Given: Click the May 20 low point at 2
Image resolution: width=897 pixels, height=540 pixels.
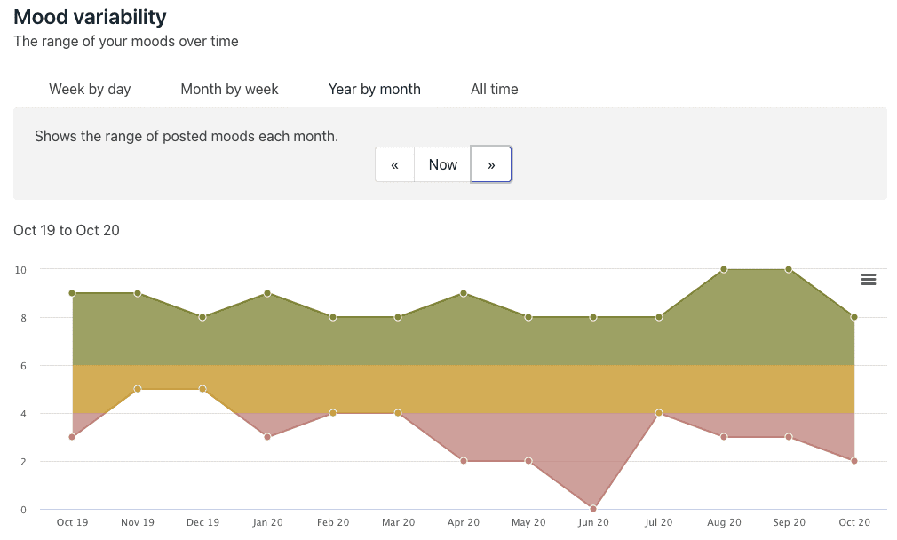Looking at the screenshot, I should pos(528,461).
